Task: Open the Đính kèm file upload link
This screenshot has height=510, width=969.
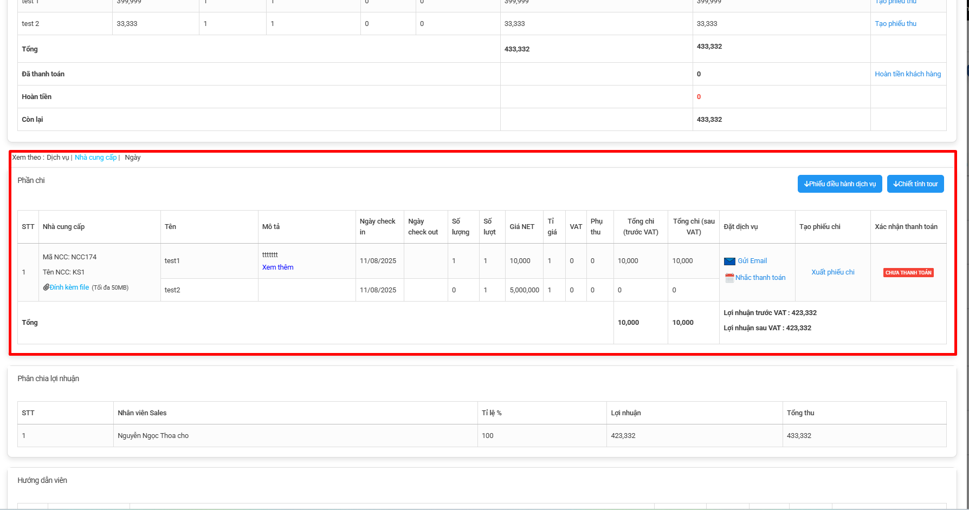Action: (69, 287)
